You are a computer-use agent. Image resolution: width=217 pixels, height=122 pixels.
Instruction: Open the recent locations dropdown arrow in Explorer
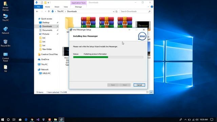click(45, 12)
